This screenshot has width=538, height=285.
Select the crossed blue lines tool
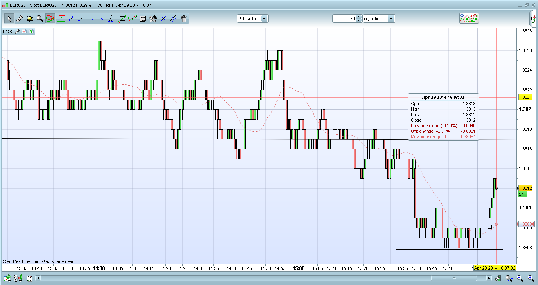(174, 19)
